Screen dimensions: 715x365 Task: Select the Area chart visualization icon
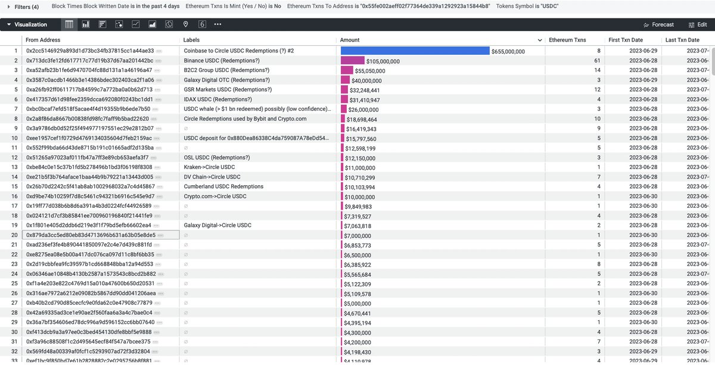(x=153, y=24)
